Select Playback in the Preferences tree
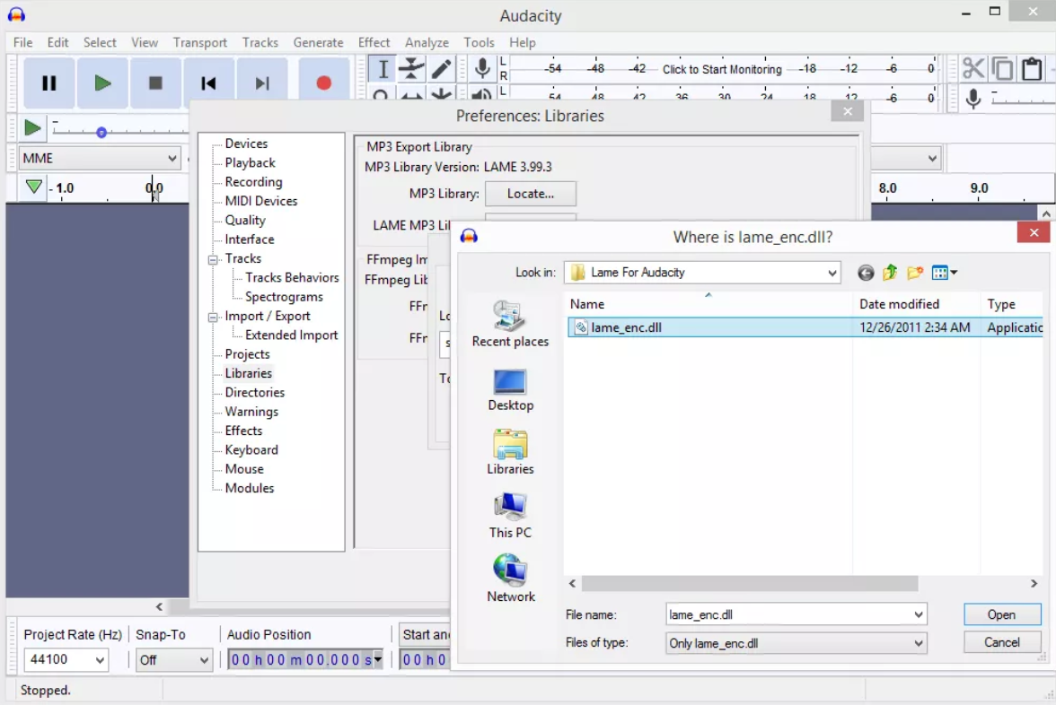This screenshot has height=705, width=1056. 250,163
